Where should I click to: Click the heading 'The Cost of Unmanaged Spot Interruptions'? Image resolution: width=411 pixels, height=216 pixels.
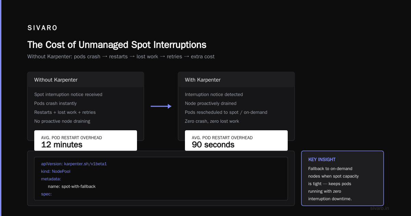(x=117, y=45)
